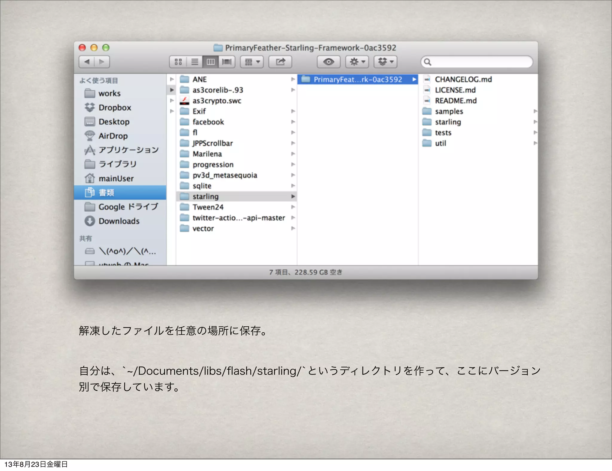Viewport: 612px width, 471px height.
Task: Select the Marilena folder
Action: 236,154
